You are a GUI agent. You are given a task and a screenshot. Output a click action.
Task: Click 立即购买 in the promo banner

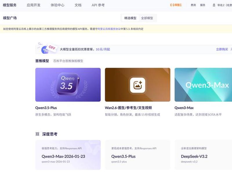pos(222,49)
